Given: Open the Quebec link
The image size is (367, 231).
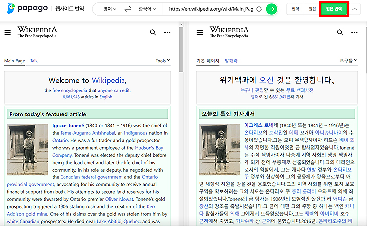Looking at the screenshot, I should (132, 221).
